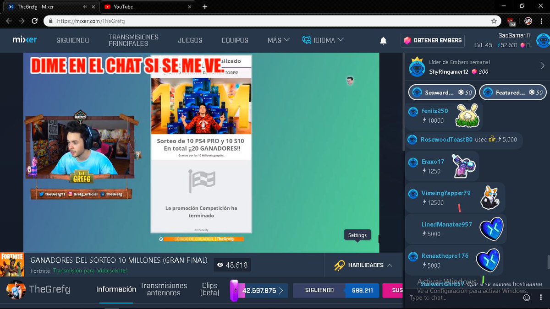Open EQUIPOS page

(235, 40)
